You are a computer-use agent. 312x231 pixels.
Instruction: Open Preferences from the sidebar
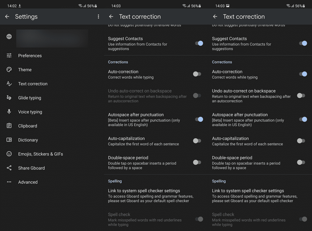pyautogui.click(x=30, y=56)
